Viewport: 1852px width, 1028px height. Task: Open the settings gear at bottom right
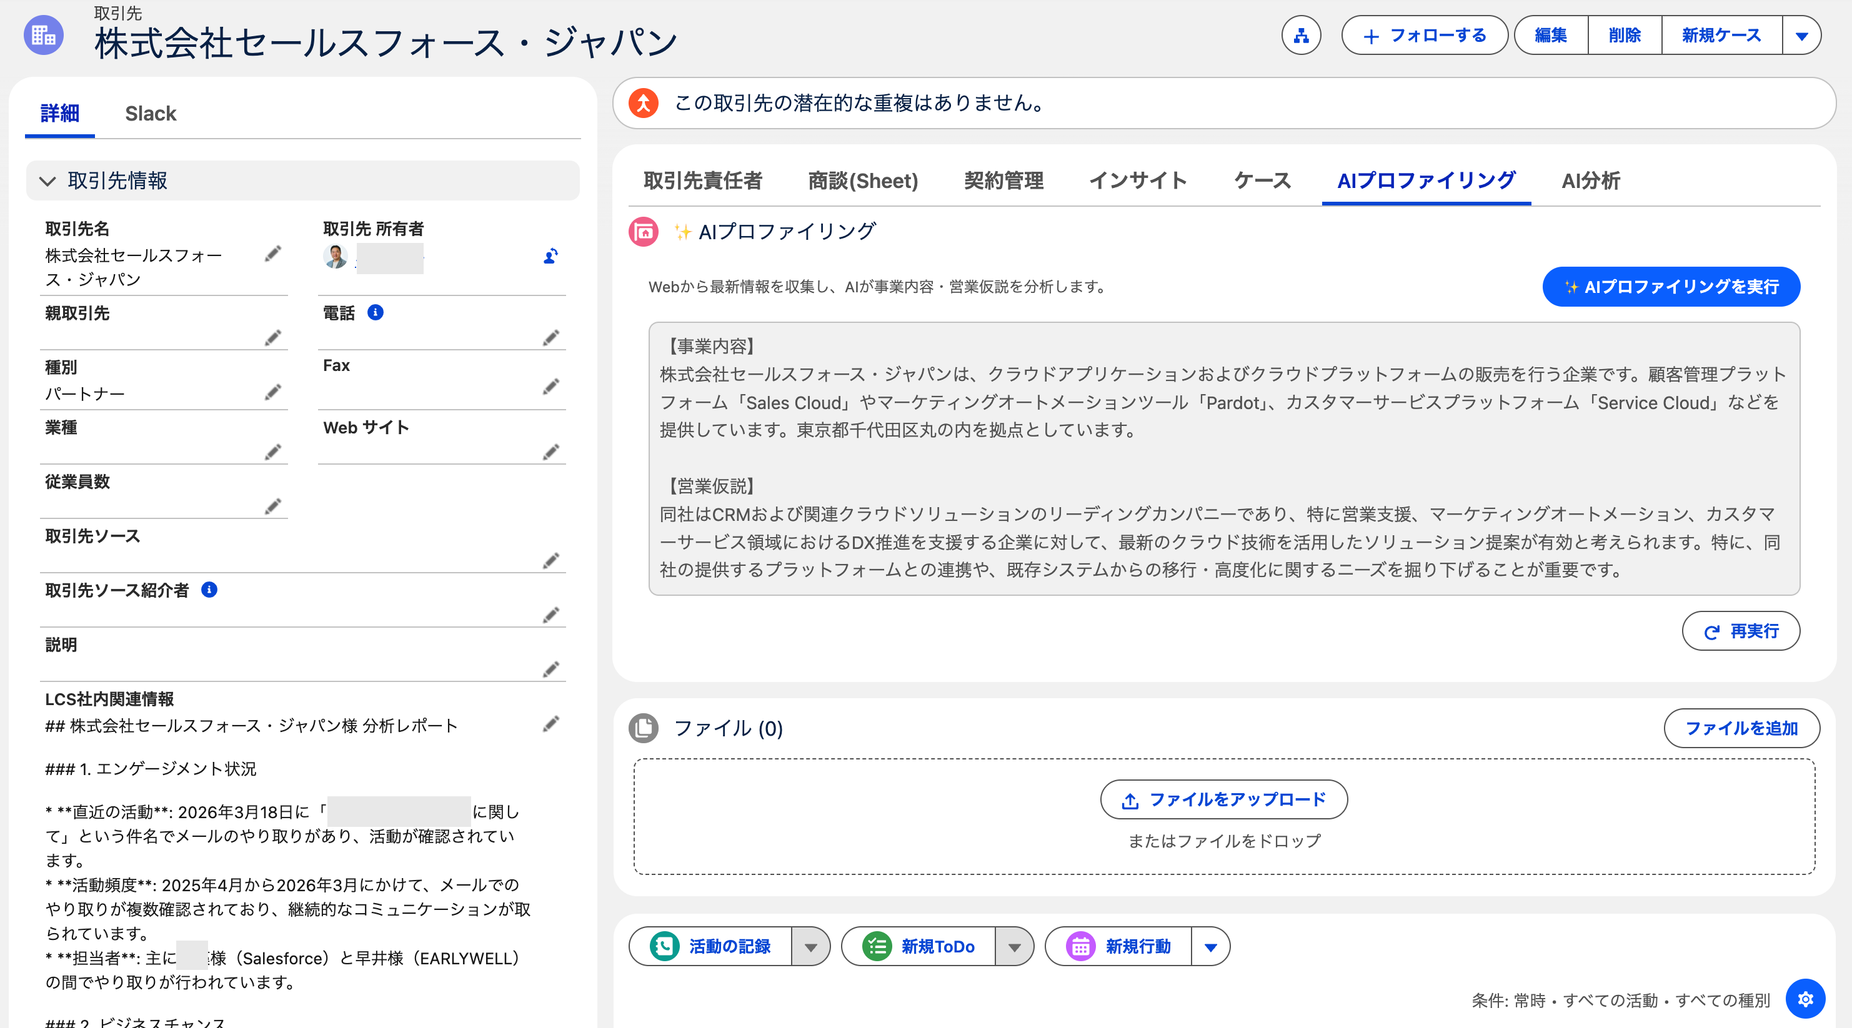(1806, 999)
